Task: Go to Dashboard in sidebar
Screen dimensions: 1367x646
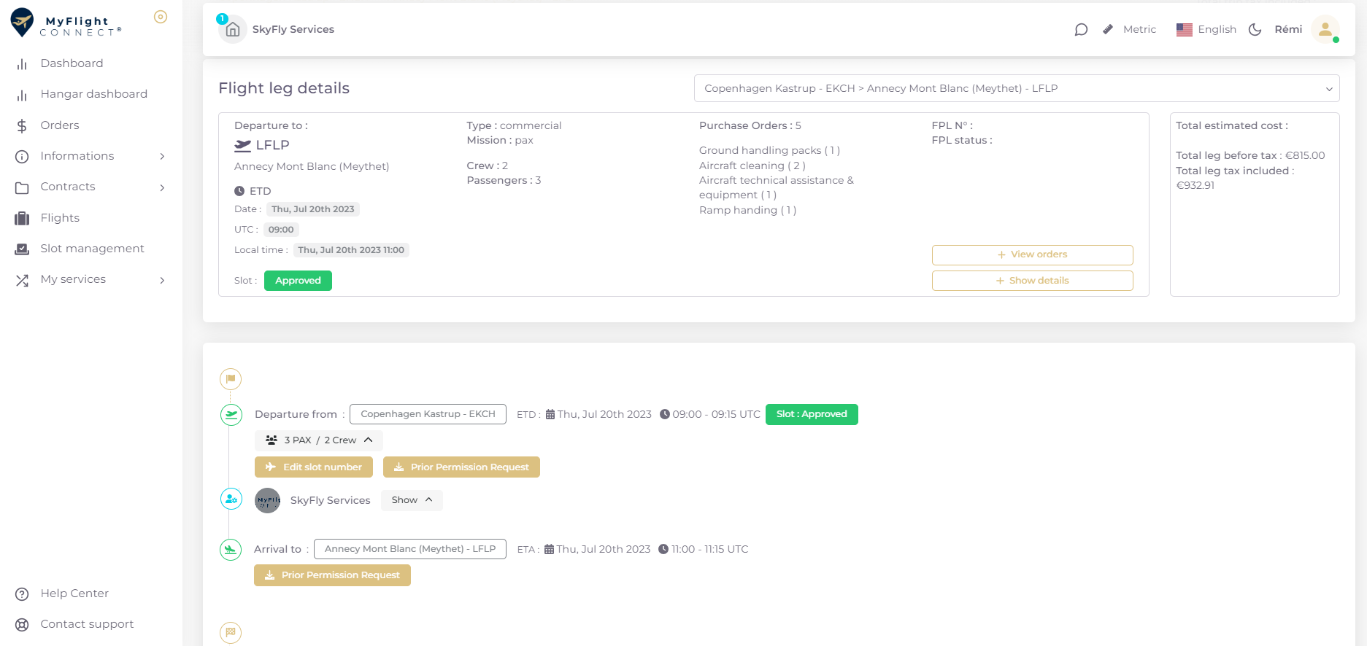Action: (72, 63)
